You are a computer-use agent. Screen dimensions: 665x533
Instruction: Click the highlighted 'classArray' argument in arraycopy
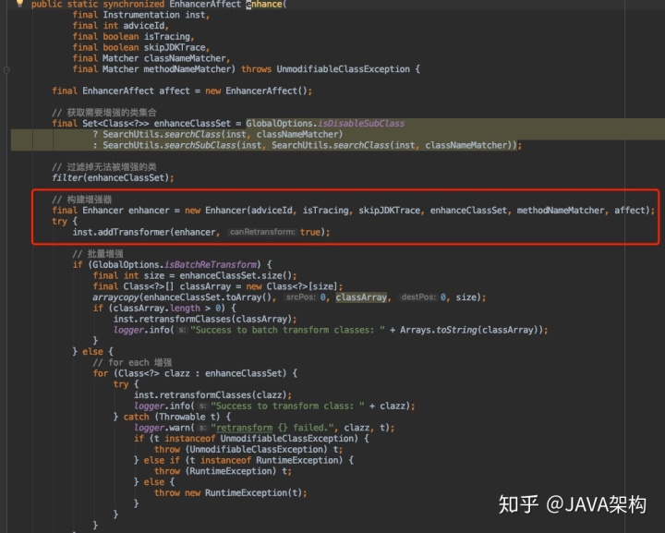coord(361,297)
